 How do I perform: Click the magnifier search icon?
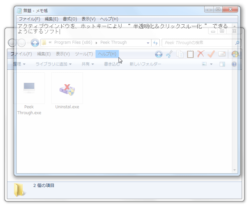237,43
